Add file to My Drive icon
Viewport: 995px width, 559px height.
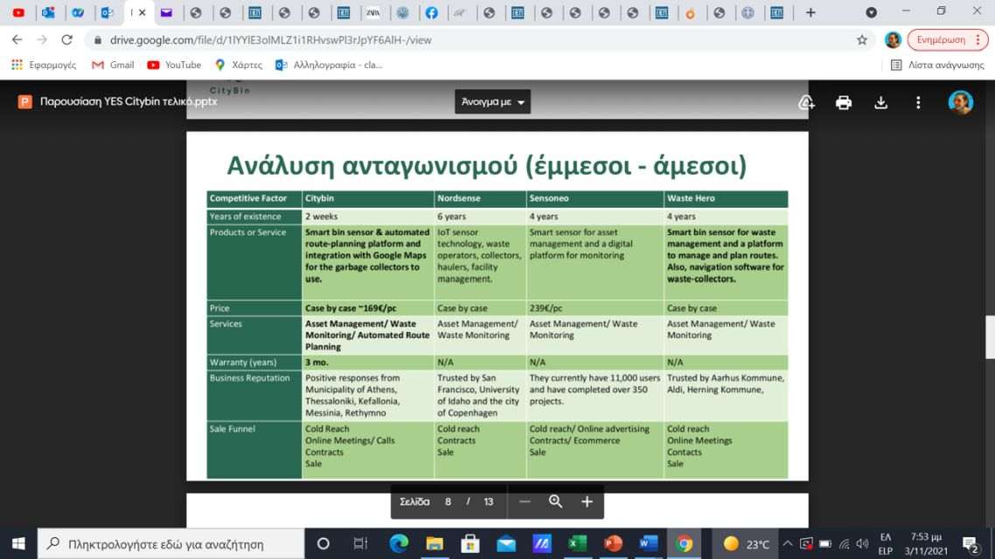pos(806,102)
